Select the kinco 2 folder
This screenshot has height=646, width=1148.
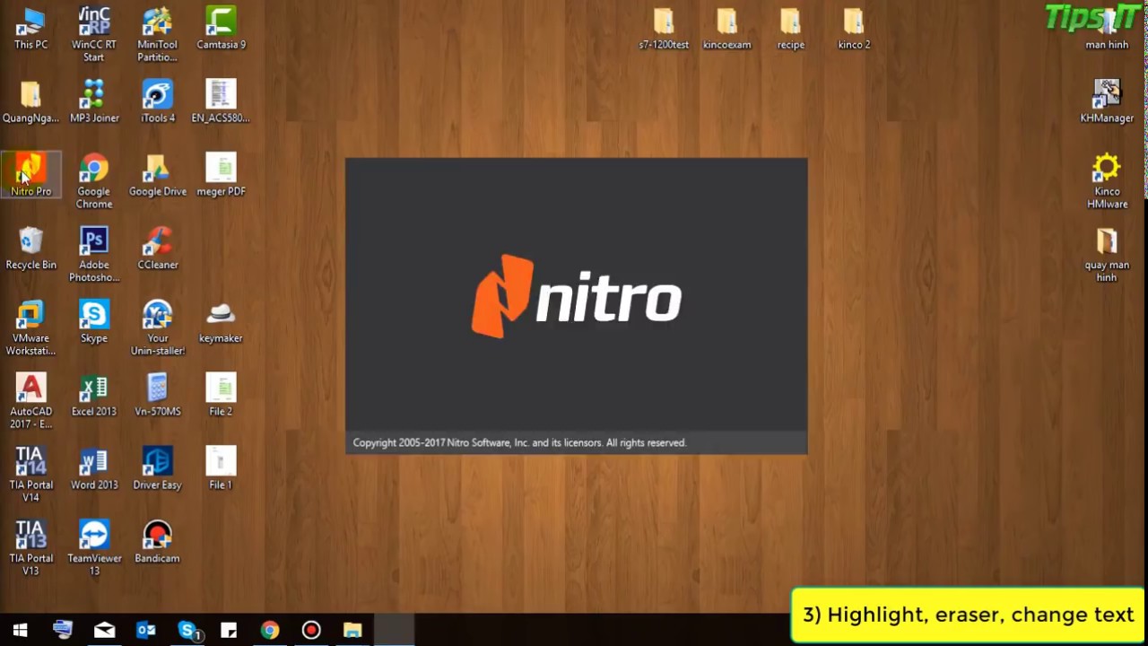point(854,28)
